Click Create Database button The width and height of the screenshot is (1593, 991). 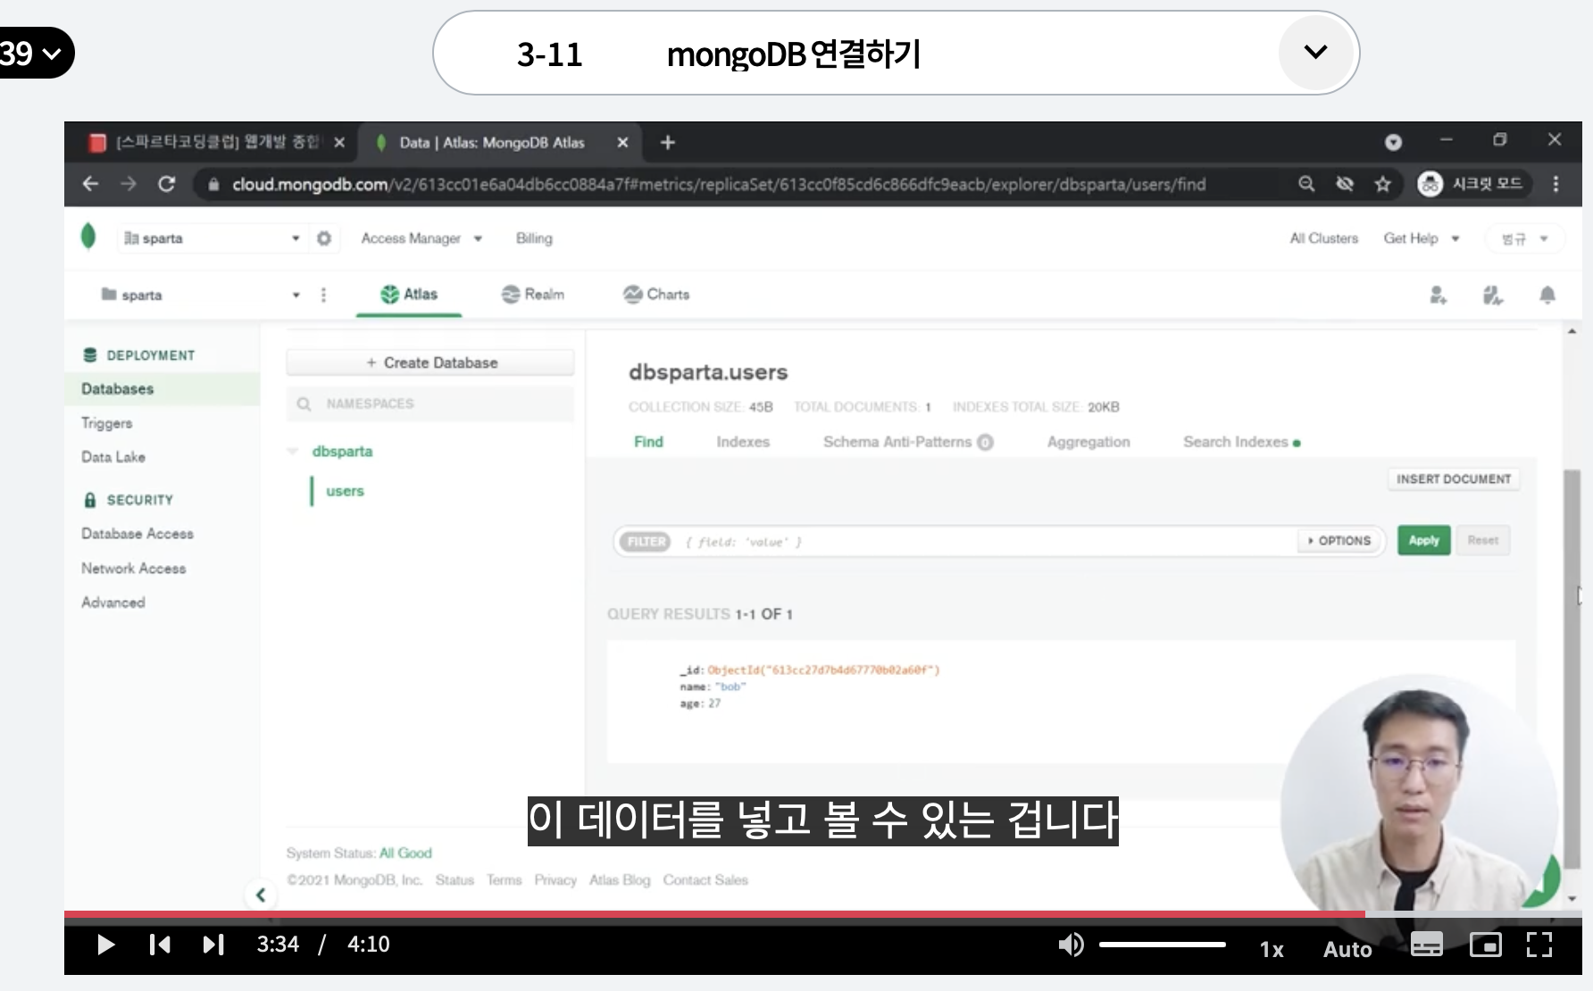pyautogui.click(x=430, y=362)
